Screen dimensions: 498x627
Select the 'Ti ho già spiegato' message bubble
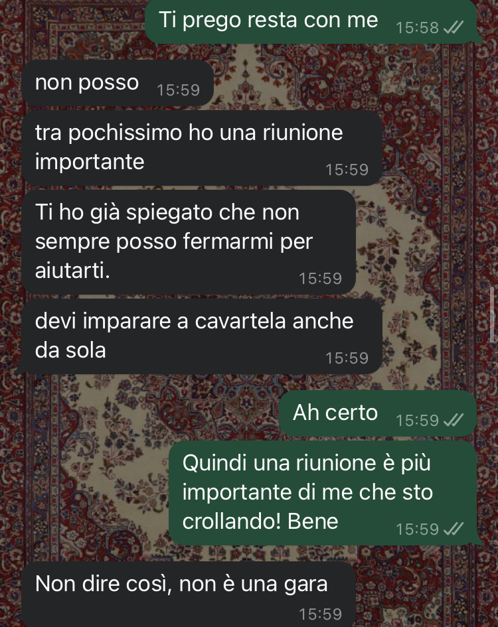189,242
